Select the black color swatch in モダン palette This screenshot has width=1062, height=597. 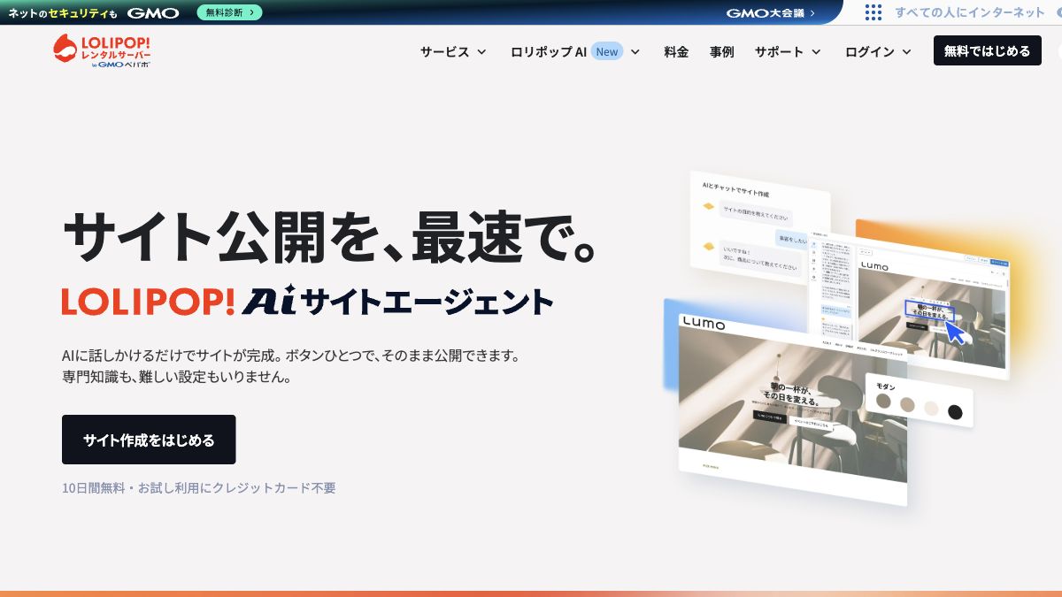pyautogui.click(x=955, y=411)
